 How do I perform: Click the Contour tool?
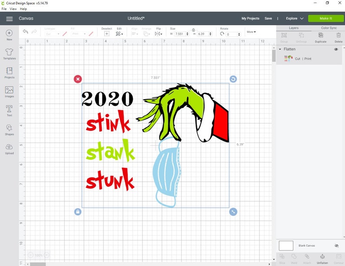[338, 259]
